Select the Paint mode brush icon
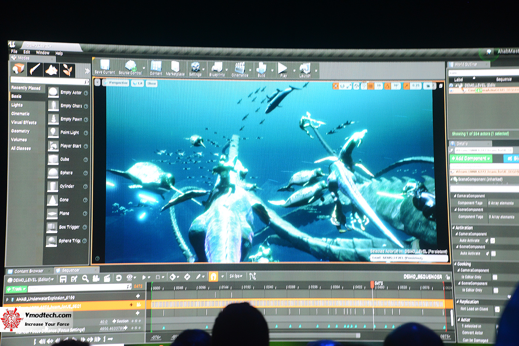This screenshot has height=346, width=519. [x=35, y=69]
